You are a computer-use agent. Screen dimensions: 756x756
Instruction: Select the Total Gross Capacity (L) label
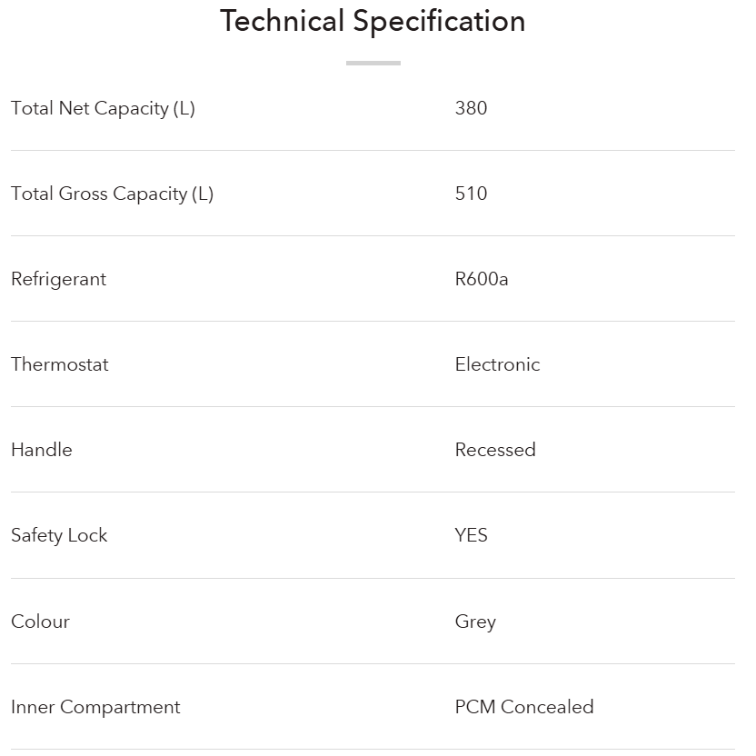pos(112,194)
